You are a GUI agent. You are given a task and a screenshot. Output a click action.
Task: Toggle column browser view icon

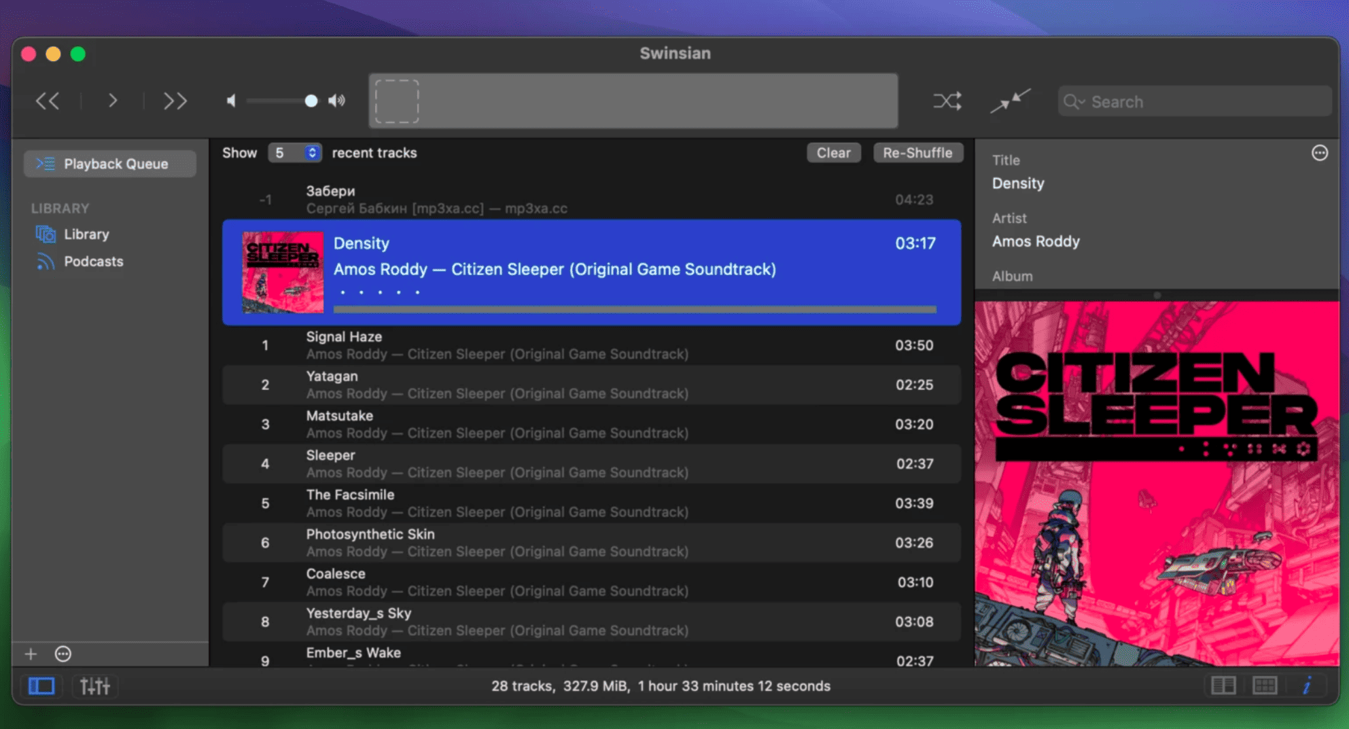click(1223, 686)
